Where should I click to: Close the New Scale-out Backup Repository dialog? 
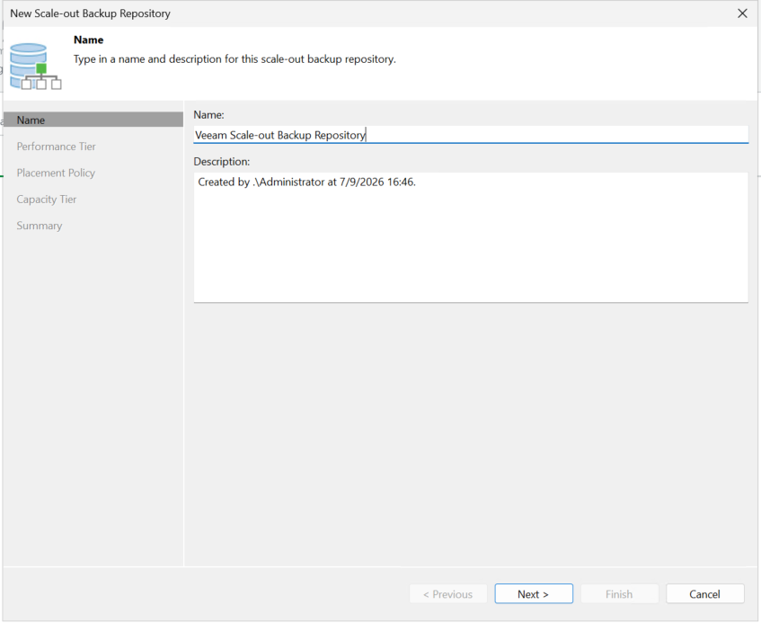tap(742, 13)
